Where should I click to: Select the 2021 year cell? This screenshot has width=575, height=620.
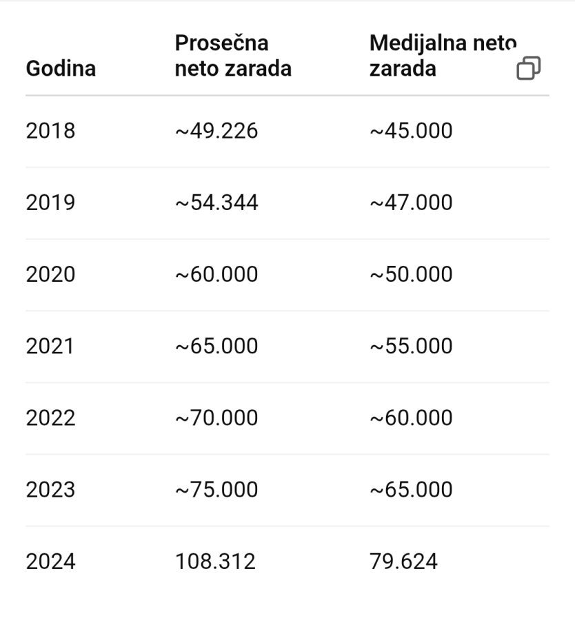pos(50,347)
